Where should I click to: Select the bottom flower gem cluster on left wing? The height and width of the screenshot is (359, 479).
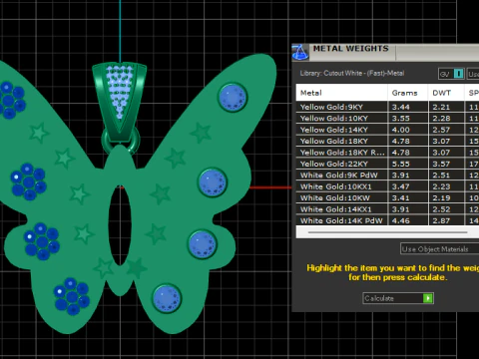pos(72,296)
